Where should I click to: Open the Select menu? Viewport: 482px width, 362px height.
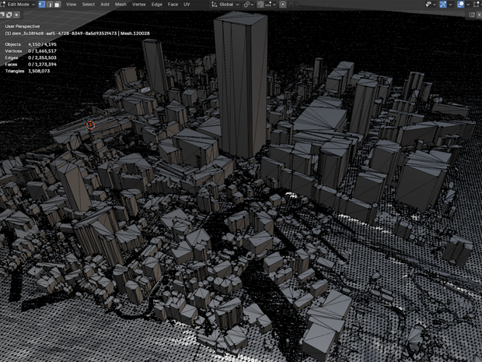[88, 5]
